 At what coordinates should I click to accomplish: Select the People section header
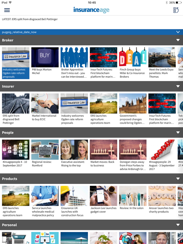click(91, 132)
